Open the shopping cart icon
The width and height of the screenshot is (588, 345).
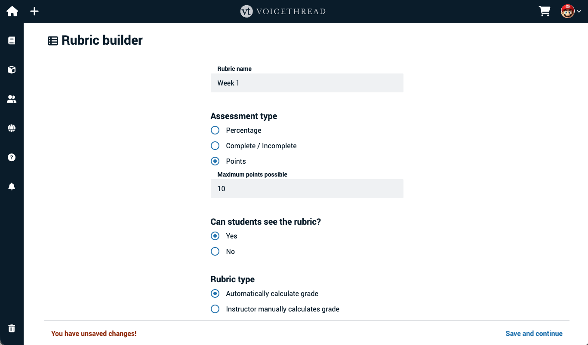[544, 11]
